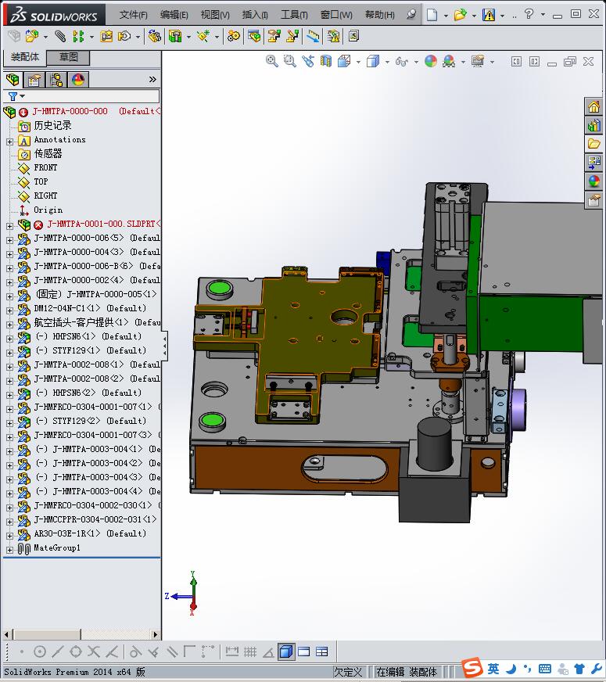Open the Apply Scene dropdown arrow
This screenshot has width=606, height=682.
point(463,62)
